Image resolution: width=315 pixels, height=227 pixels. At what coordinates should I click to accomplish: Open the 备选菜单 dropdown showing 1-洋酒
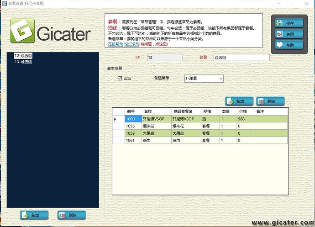click(x=204, y=79)
